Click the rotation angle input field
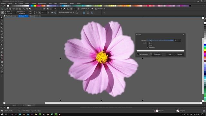Viewport: 206px width, 116px height. (x=44, y=13)
